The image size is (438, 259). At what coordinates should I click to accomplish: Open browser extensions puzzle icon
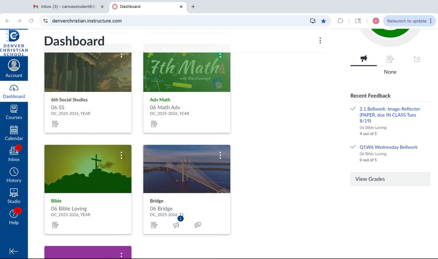(x=340, y=21)
